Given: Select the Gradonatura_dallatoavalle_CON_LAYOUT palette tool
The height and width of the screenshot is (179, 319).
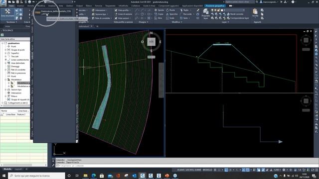Looking at the screenshot, I should tap(53, 12).
